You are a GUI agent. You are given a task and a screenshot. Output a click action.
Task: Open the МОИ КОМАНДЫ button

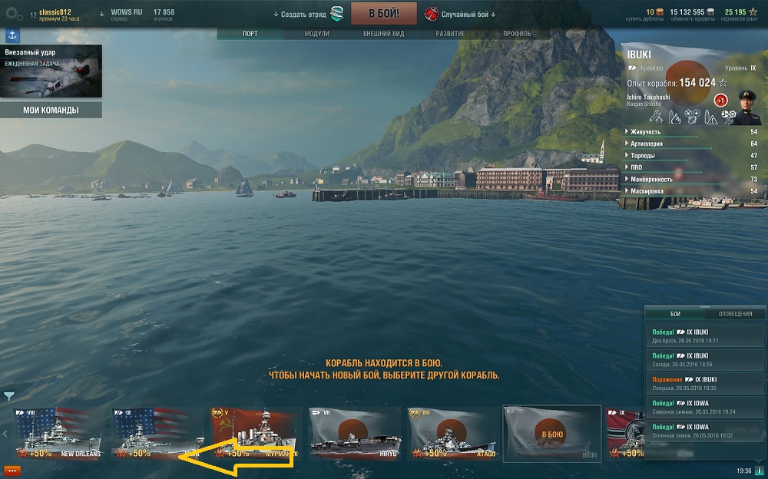[51, 111]
